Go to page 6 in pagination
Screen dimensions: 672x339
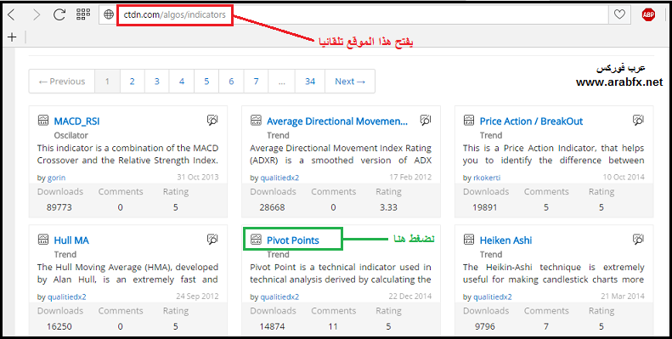tap(231, 81)
